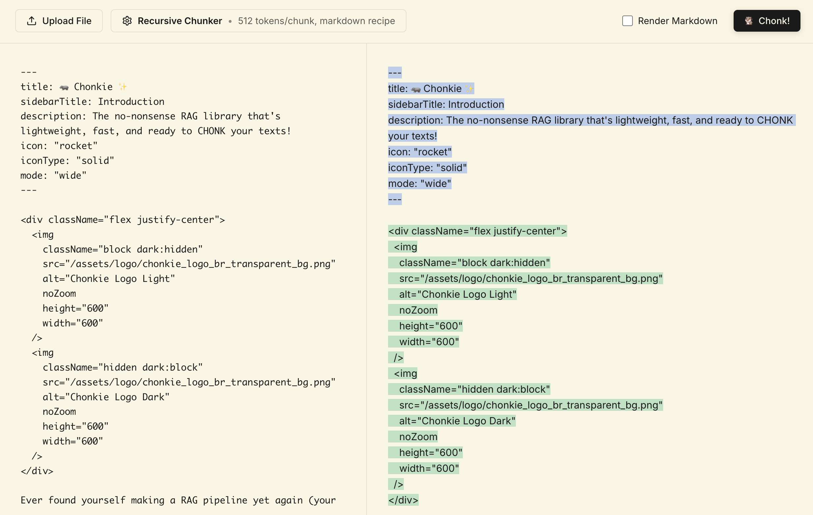Click sparkles emoji in highlighted blue chunk
813x515 pixels.
coord(469,89)
